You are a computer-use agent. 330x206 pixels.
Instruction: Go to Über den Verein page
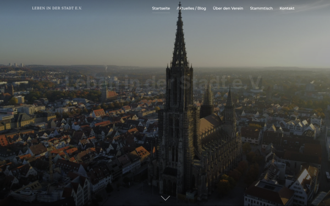point(228,8)
